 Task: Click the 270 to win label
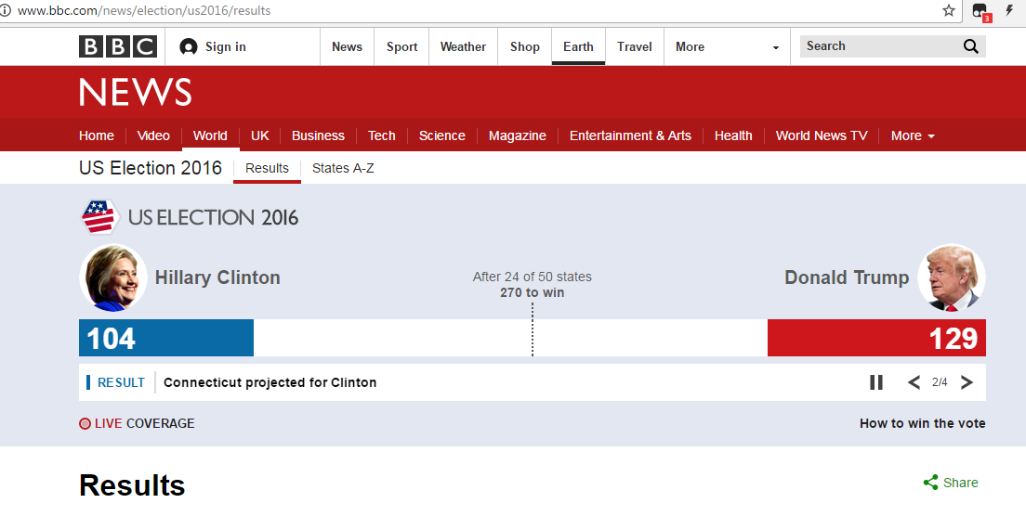(x=532, y=292)
